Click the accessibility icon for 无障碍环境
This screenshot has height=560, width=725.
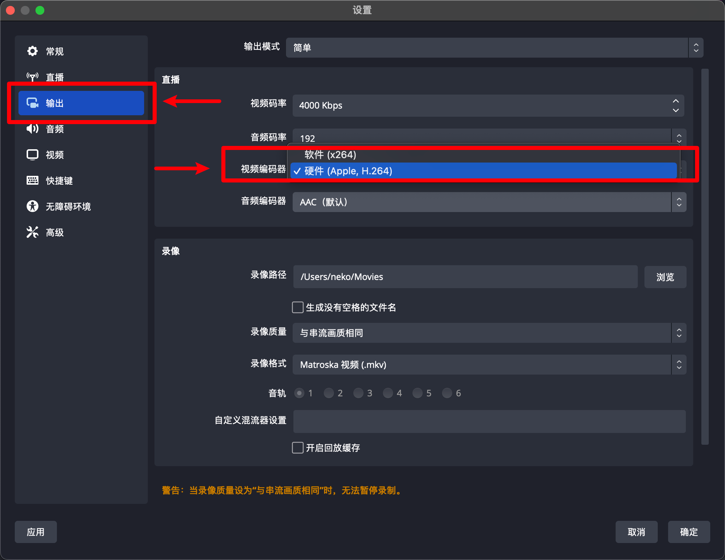click(x=33, y=206)
